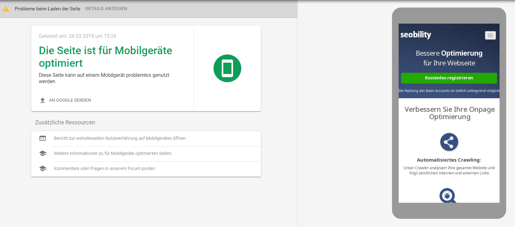Screen dimensions: 515x227
Task: Click the crawler description paragraph in preview
Action: 449,170
